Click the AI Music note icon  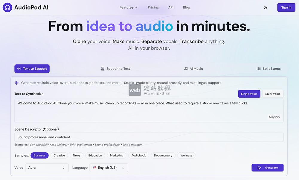click(186, 68)
